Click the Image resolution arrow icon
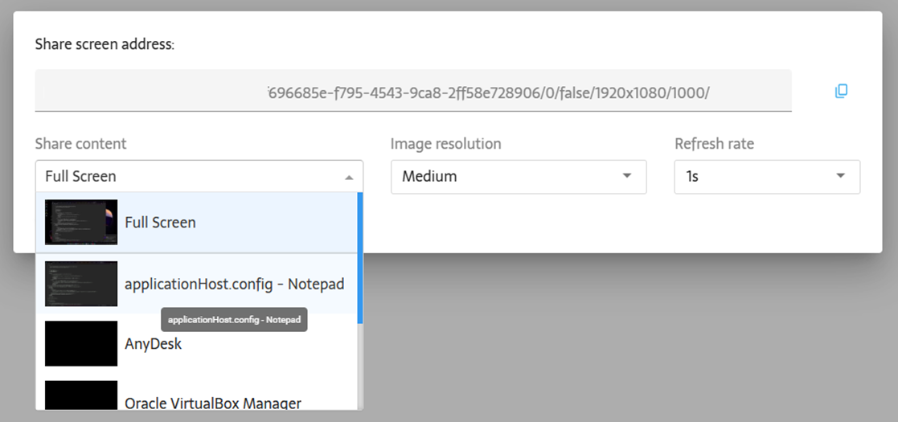This screenshot has height=422, width=898. 627,177
